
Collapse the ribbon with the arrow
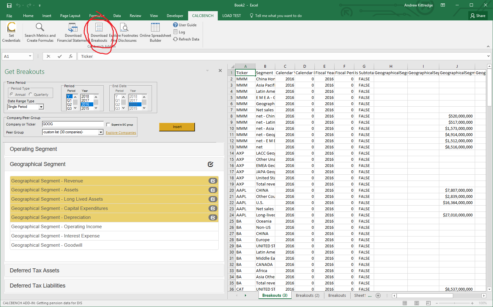(488, 46)
